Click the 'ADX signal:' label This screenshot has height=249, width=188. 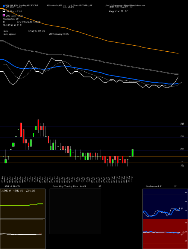tap(9, 34)
